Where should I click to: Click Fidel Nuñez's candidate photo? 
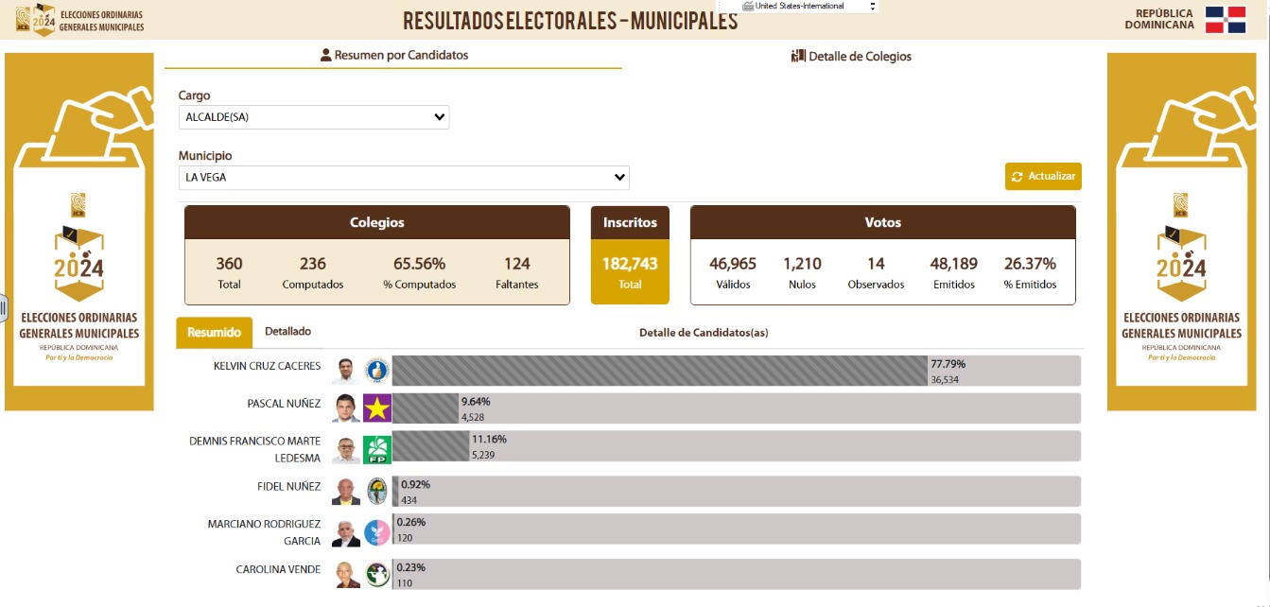tap(346, 491)
